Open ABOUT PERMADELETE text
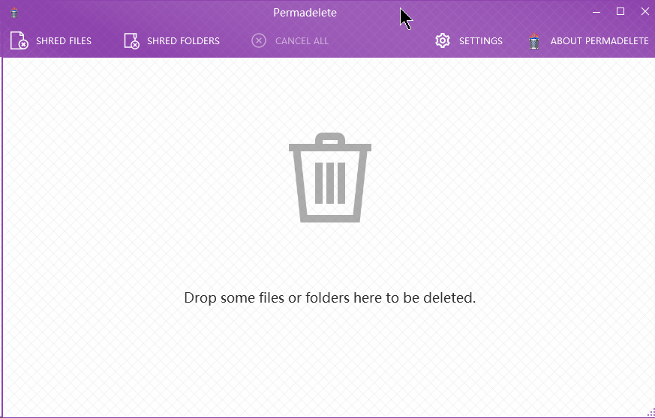655x418 pixels. (x=599, y=41)
